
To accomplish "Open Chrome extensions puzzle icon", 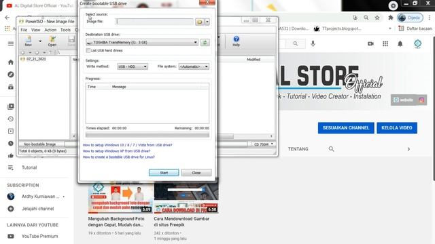I will pos(391,18).
